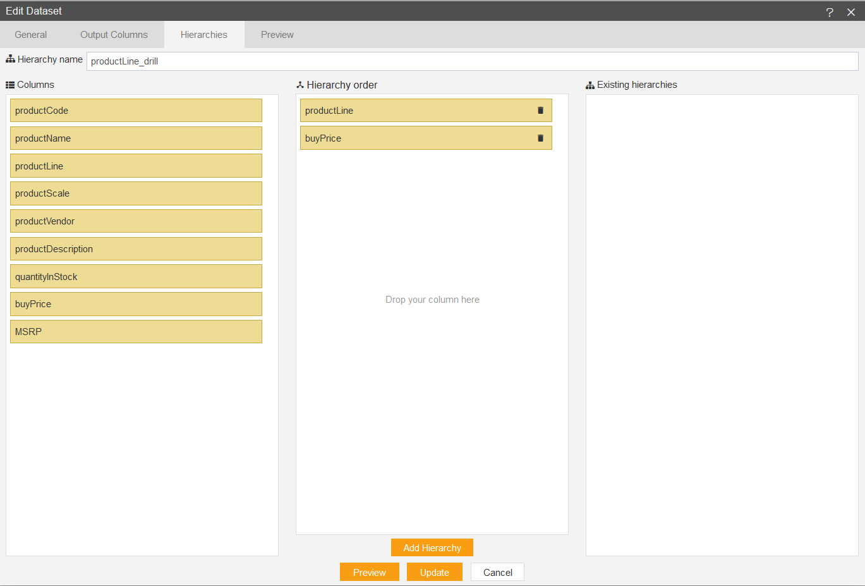The image size is (865, 586).
Task: Click the Existing hierarchies heading
Action: click(x=637, y=85)
